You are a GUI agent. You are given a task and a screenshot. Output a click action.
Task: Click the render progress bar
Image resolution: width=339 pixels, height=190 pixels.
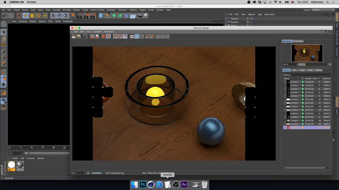[96, 173]
